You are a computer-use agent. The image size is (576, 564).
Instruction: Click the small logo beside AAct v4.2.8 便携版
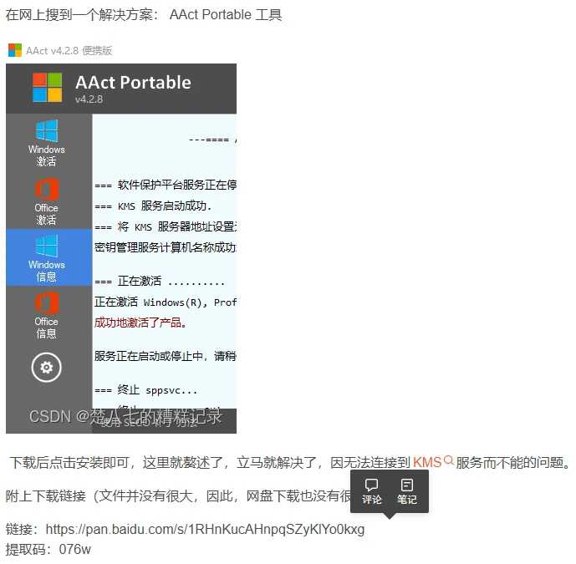click(15, 50)
